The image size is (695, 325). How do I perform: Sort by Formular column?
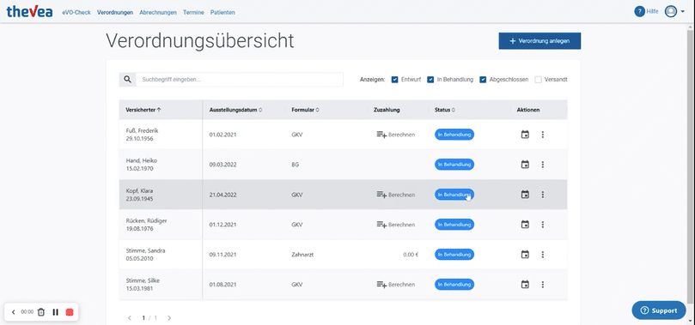[x=305, y=110]
